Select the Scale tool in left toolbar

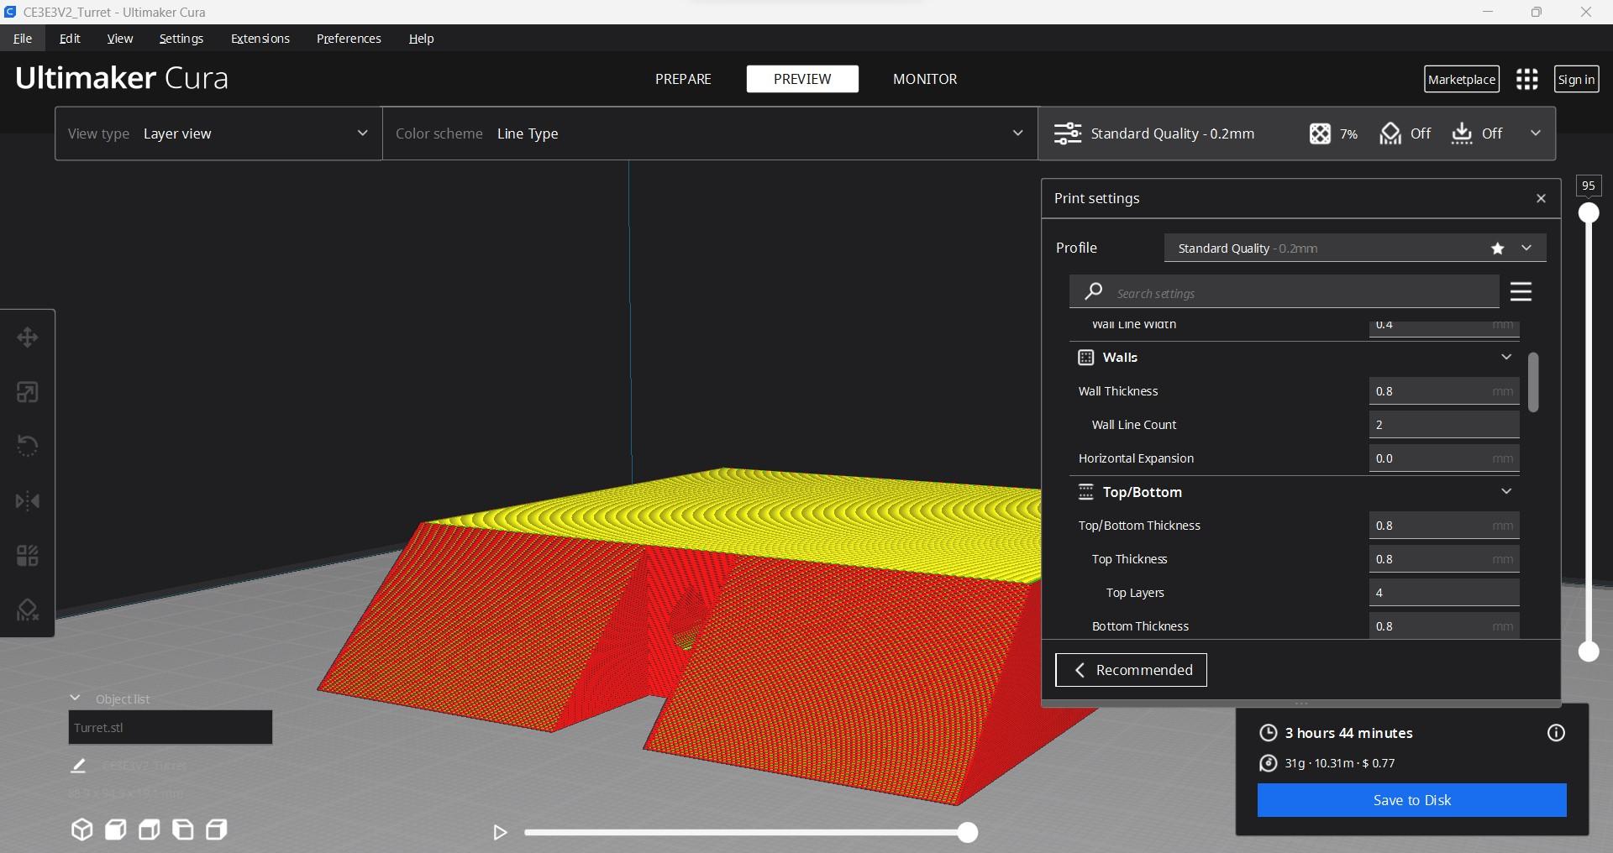pyautogui.click(x=27, y=392)
